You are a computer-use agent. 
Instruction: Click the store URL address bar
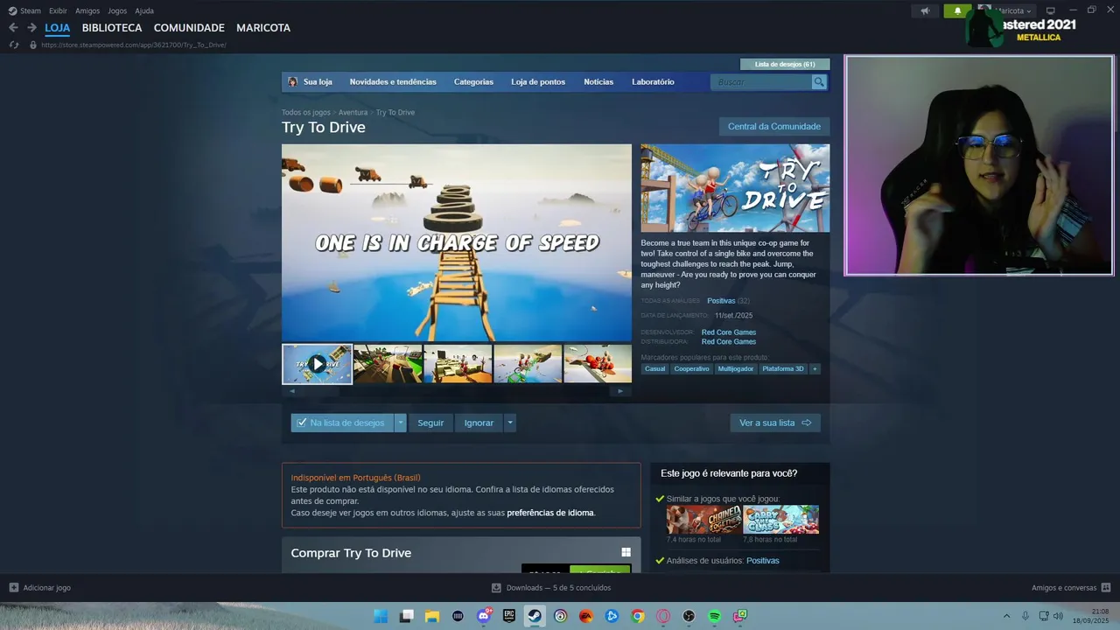(x=134, y=45)
